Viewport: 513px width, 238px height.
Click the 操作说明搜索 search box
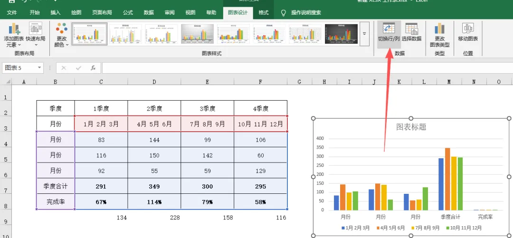[x=306, y=13]
